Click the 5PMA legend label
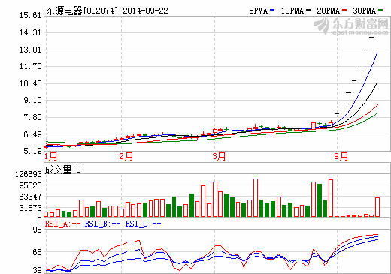Image resolution: width=391 pixels, height=274 pixels. coord(258,11)
